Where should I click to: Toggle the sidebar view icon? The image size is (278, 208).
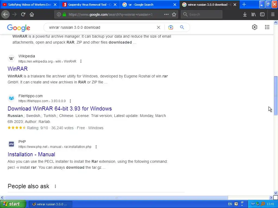click(x=262, y=14)
